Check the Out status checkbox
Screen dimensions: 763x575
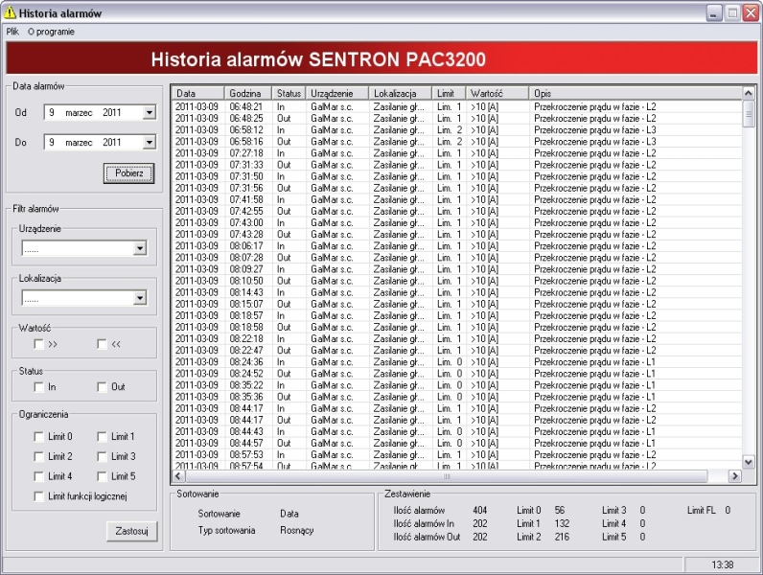coord(102,387)
